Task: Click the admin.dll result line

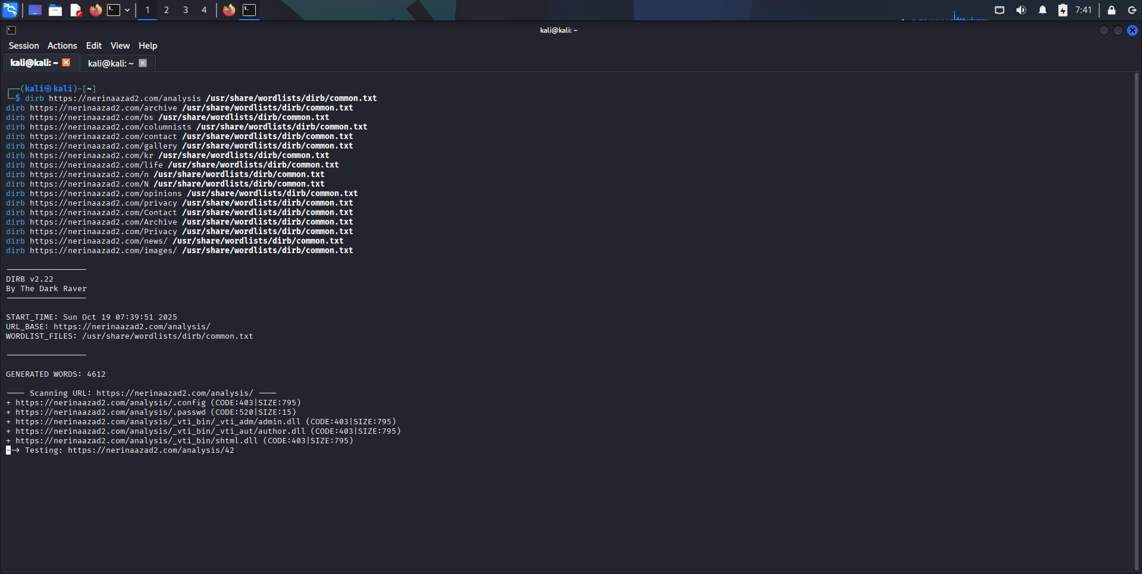Action: coord(201,422)
